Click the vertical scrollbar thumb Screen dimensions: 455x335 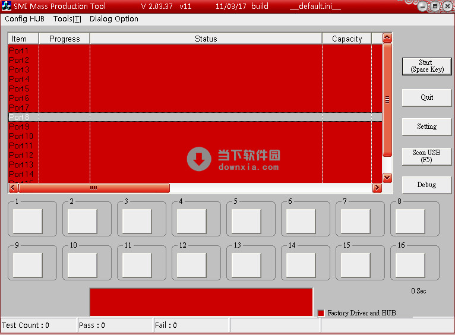tap(387, 100)
